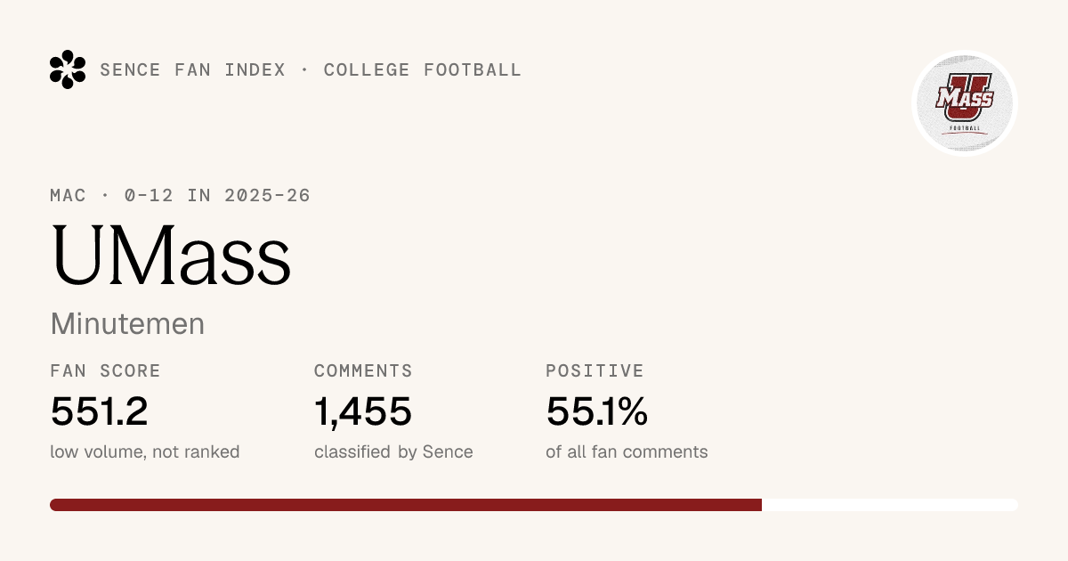The height and width of the screenshot is (561, 1068).
Task: Click the FAN SCORE label
Action: click(106, 370)
